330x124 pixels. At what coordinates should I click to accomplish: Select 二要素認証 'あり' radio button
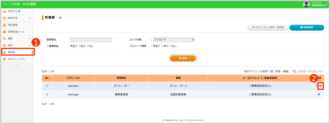[x=80, y=46]
